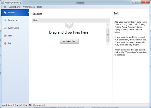
Task: Open the Help menu
Action: [x=40, y=7]
